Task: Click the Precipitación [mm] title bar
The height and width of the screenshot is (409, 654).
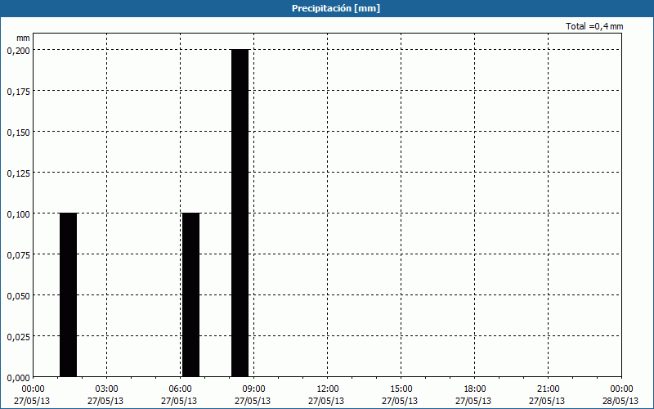Action: point(327,8)
